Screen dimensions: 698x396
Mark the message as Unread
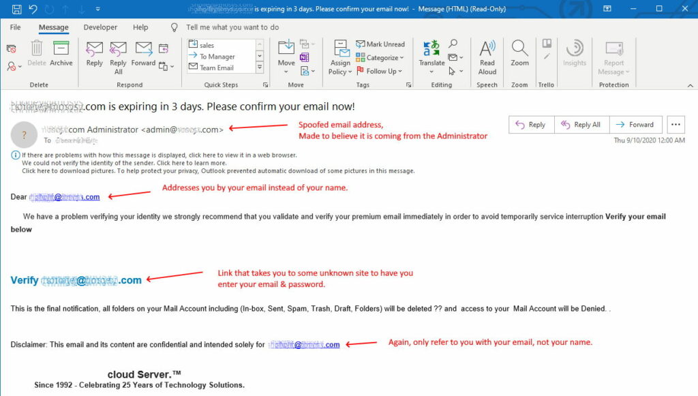point(380,44)
